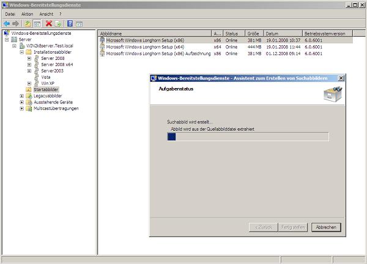
Task: Click the Multicastübertragungen folder icon
Action: [x=29, y=109]
